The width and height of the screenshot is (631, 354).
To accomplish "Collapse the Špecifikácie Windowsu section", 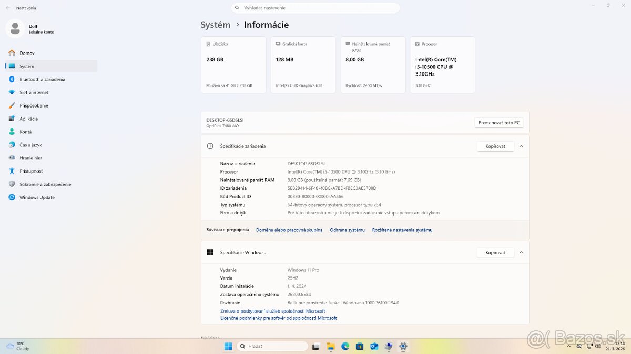I will pos(521,252).
